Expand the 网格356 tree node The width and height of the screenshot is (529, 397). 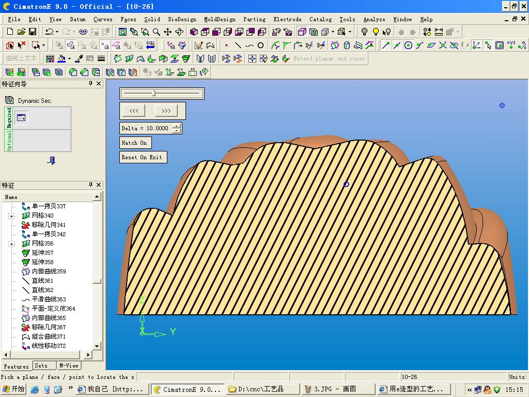pyautogui.click(x=11, y=244)
